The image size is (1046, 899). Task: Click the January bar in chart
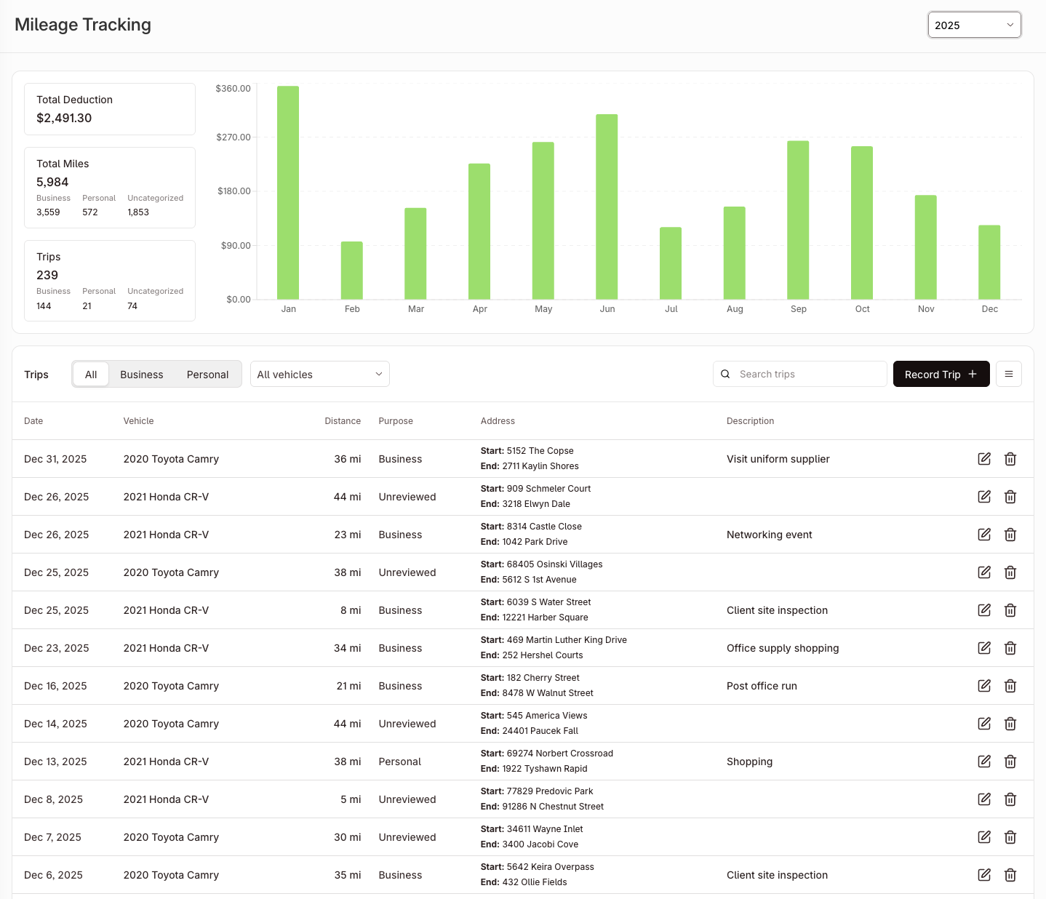pos(288,193)
